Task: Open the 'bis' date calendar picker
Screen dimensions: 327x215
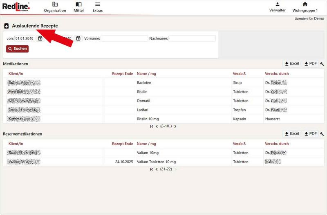Action: [78, 38]
